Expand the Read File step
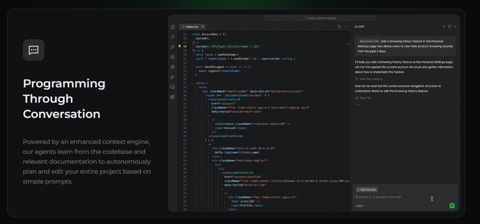Image resolution: width=480 pixels, height=224 pixels. pos(365,98)
